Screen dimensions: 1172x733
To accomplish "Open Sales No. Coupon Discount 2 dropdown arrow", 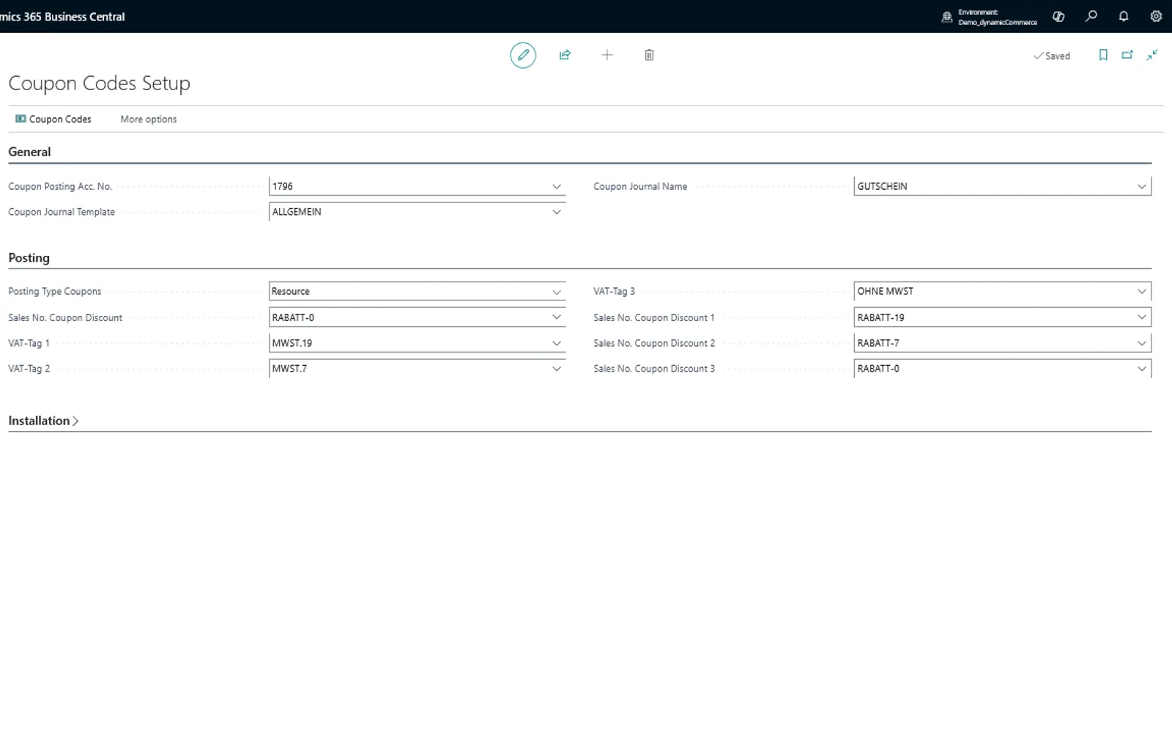I will coord(1142,343).
